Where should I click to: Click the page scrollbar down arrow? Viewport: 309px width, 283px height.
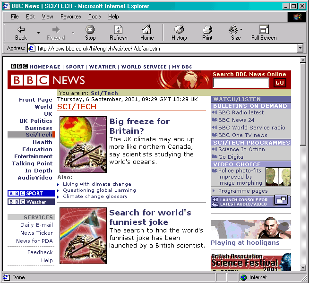(303, 268)
